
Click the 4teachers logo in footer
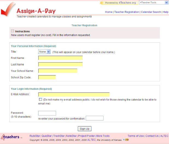click(x=11, y=137)
